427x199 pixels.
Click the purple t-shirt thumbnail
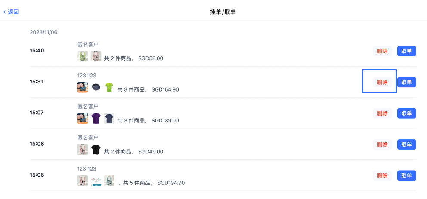pos(96,119)
